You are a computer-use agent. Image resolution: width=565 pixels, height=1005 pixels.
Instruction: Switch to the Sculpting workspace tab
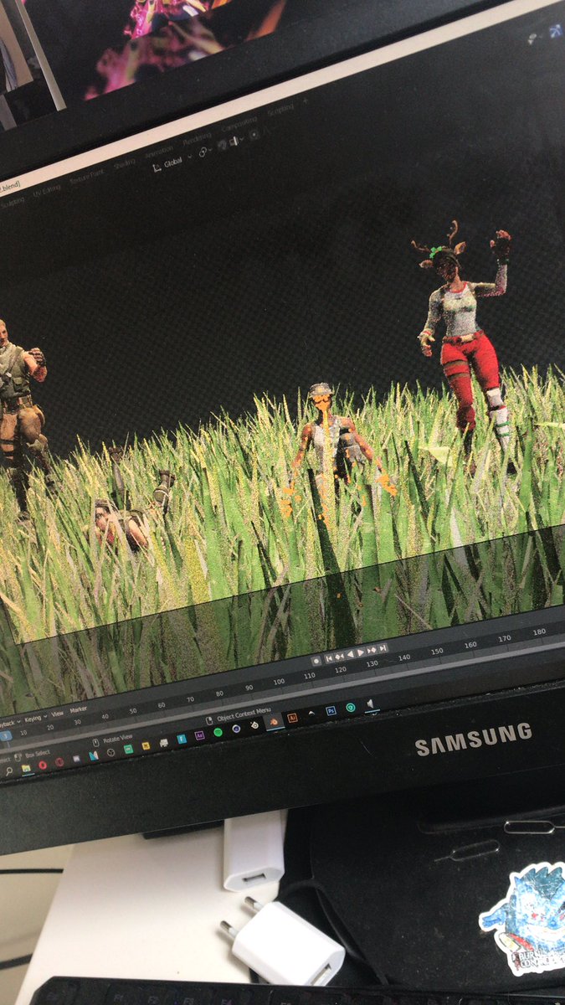(13, 202)
